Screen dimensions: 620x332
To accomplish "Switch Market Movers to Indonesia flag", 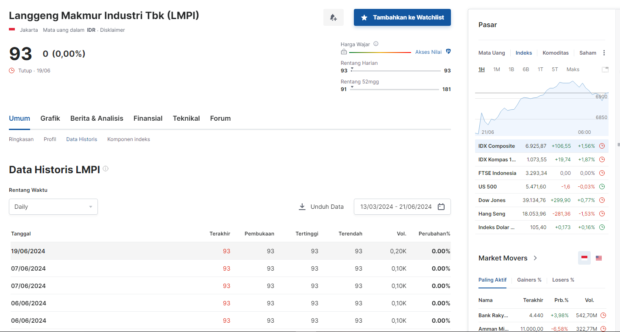I will click(584, 258).
